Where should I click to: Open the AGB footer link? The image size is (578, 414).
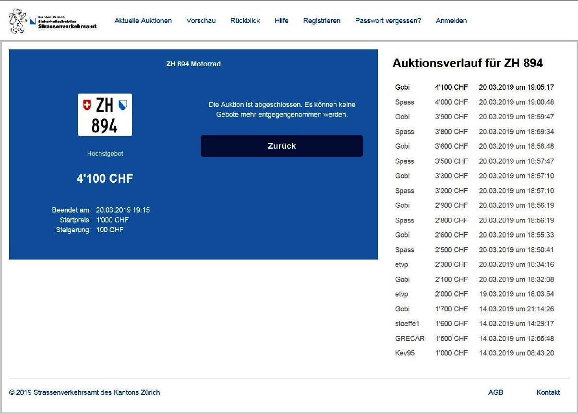click(x=495, y=392)
